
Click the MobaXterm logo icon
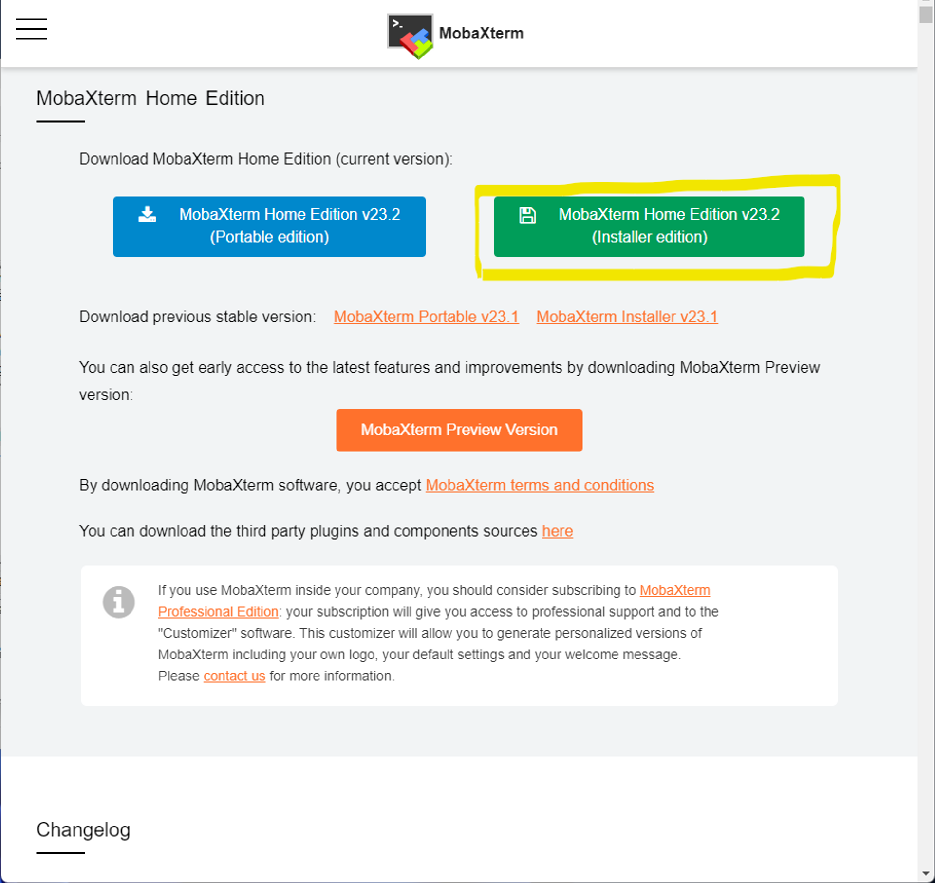pos(410,36)
